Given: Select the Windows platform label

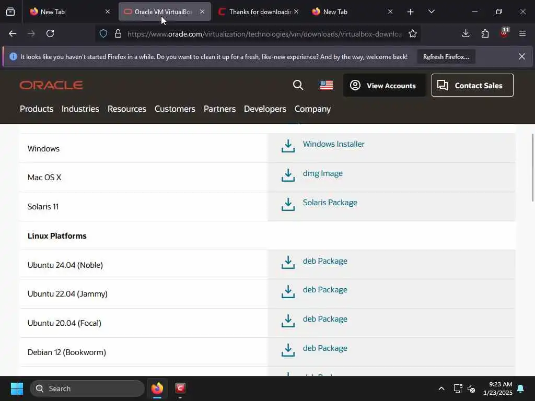Looking at the screenshot, I should coord(43,149).
